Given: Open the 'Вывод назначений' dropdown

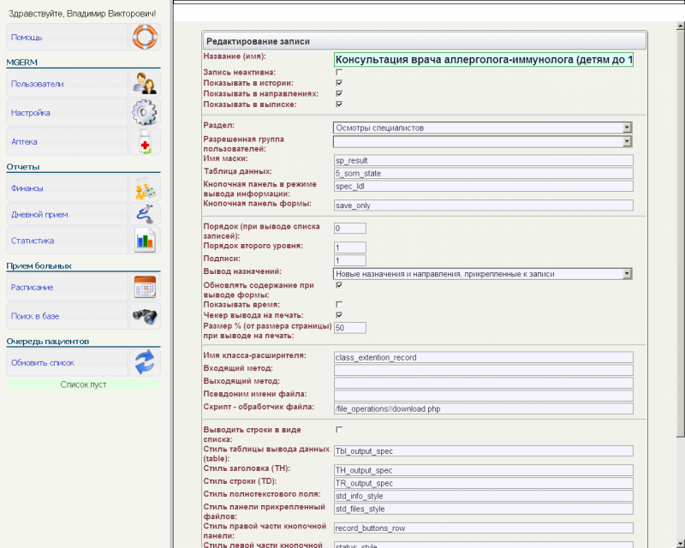Looking at the screenshot, I should 627,273.
